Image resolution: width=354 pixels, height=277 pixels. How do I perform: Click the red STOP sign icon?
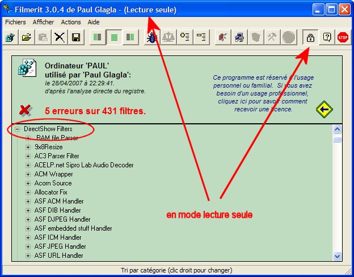click(343, 37)
